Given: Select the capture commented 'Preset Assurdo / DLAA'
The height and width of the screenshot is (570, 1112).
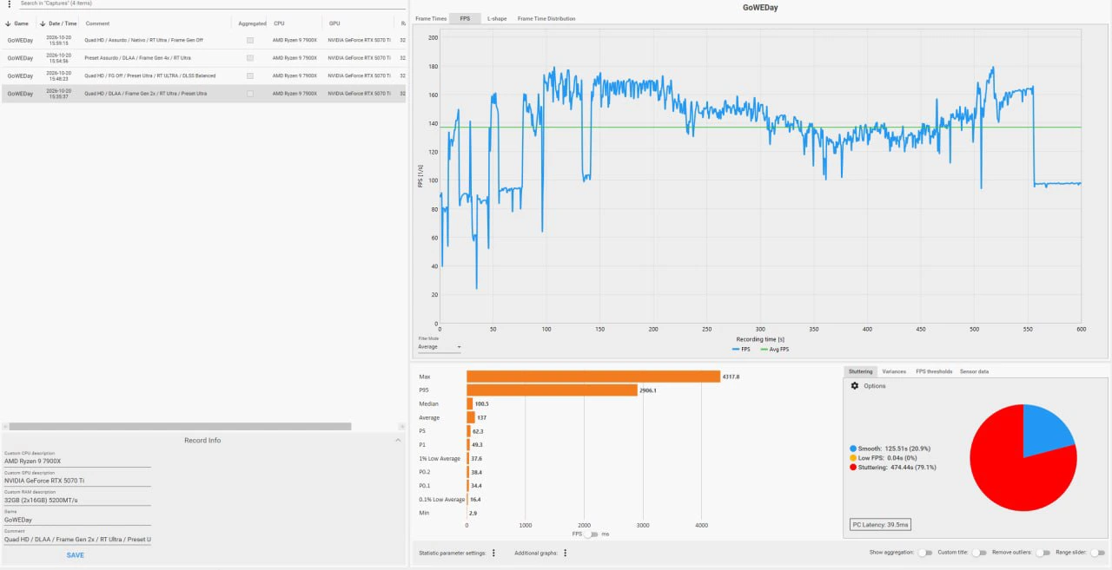Looking at the screenshot, I should (x=203, y=58).
